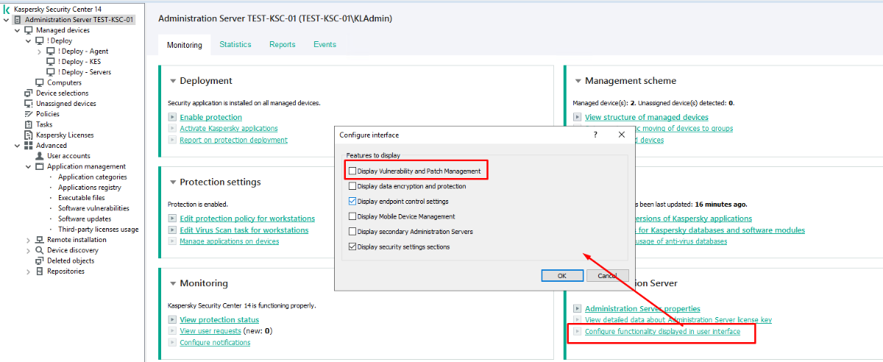Open Report on protection deployment link
883x362 pixels.
coord(233,140)
